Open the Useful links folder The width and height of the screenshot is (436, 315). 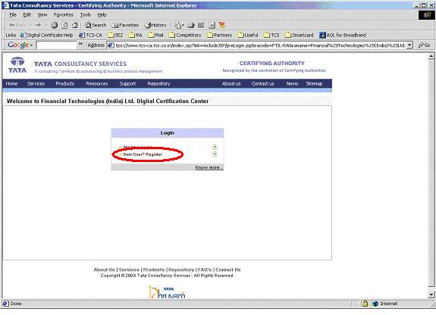tap(248, 35)
